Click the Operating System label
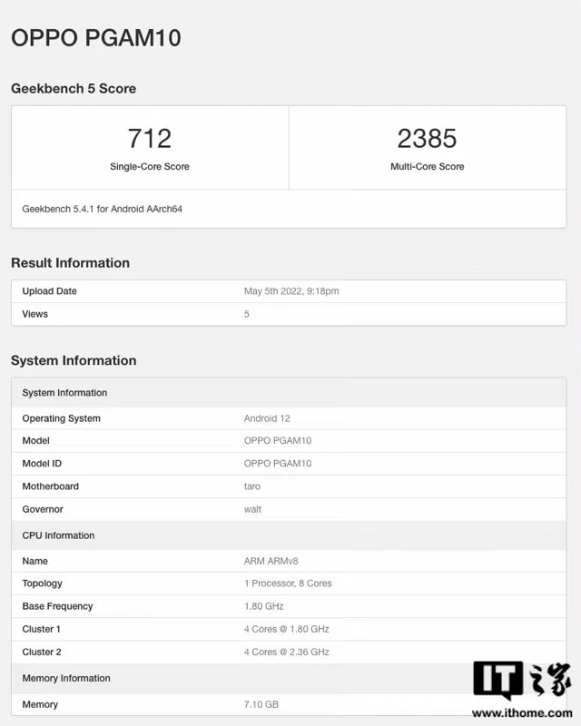The height and width of the screenshot is (726, 581). [x=61, y=418]
